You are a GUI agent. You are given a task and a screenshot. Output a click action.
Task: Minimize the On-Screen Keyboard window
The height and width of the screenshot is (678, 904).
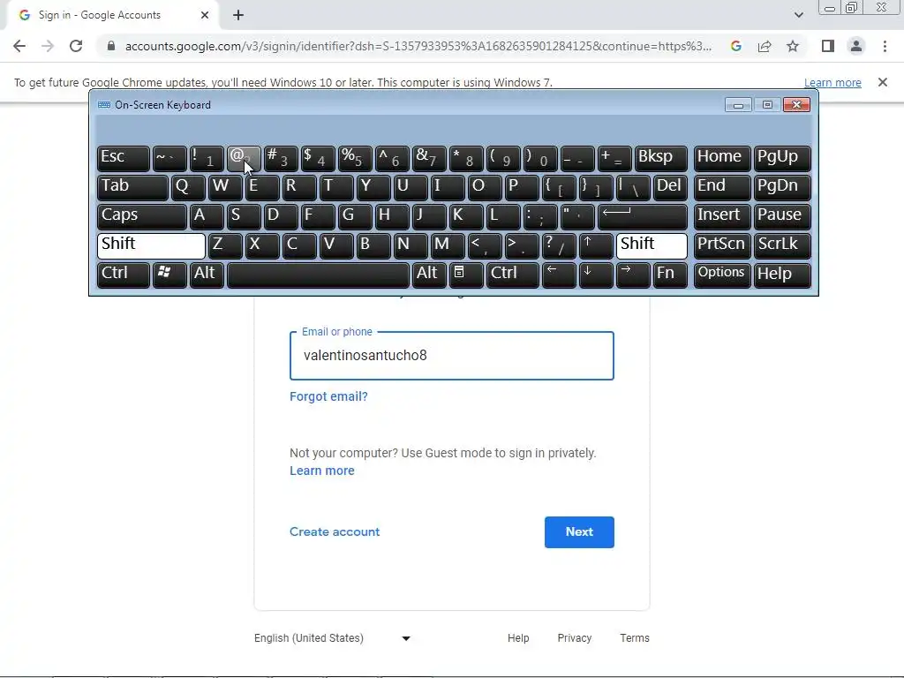738,105
